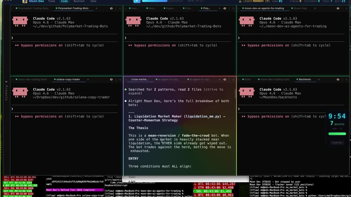The height and width of the screenshot is (197, 351).
Task: Toggle the eye icon in the first Polymarket pane
Action: pos(111,8)
